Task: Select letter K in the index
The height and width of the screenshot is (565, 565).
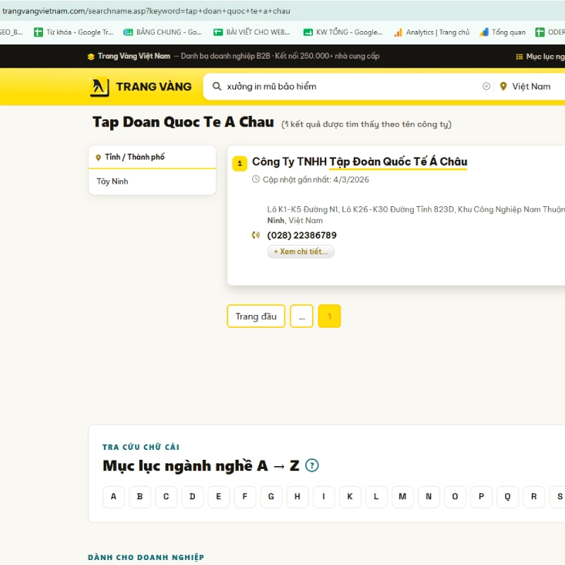Action: 350,496
